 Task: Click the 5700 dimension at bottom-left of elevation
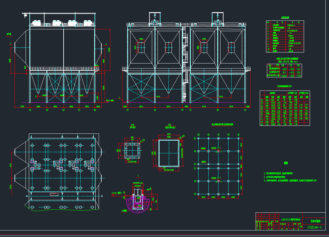tap(22, 106)
